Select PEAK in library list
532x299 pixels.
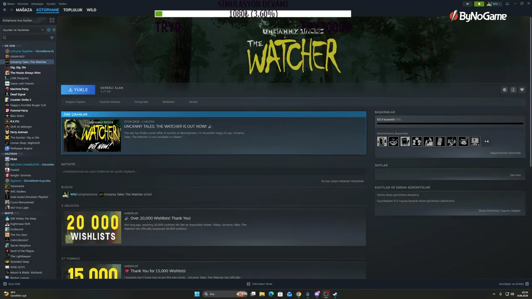point(14,159)
